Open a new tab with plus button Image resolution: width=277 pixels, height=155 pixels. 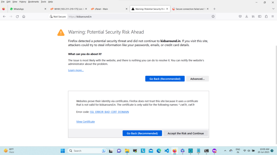tap(214, 9)
